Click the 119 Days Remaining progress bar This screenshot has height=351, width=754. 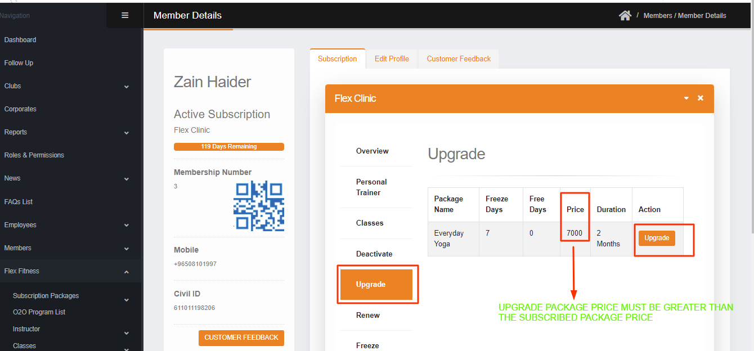228,147
